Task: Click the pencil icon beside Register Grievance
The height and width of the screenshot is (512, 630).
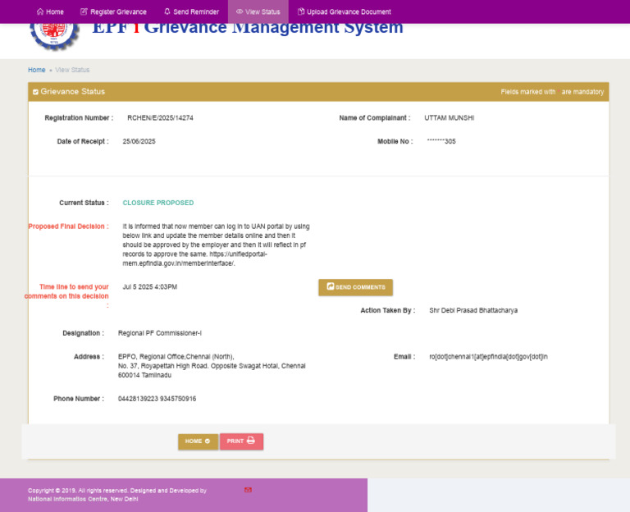Action: pyautogui.click(x=84, y=11)
